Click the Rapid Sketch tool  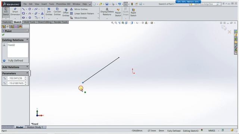[x=133, y=12]
